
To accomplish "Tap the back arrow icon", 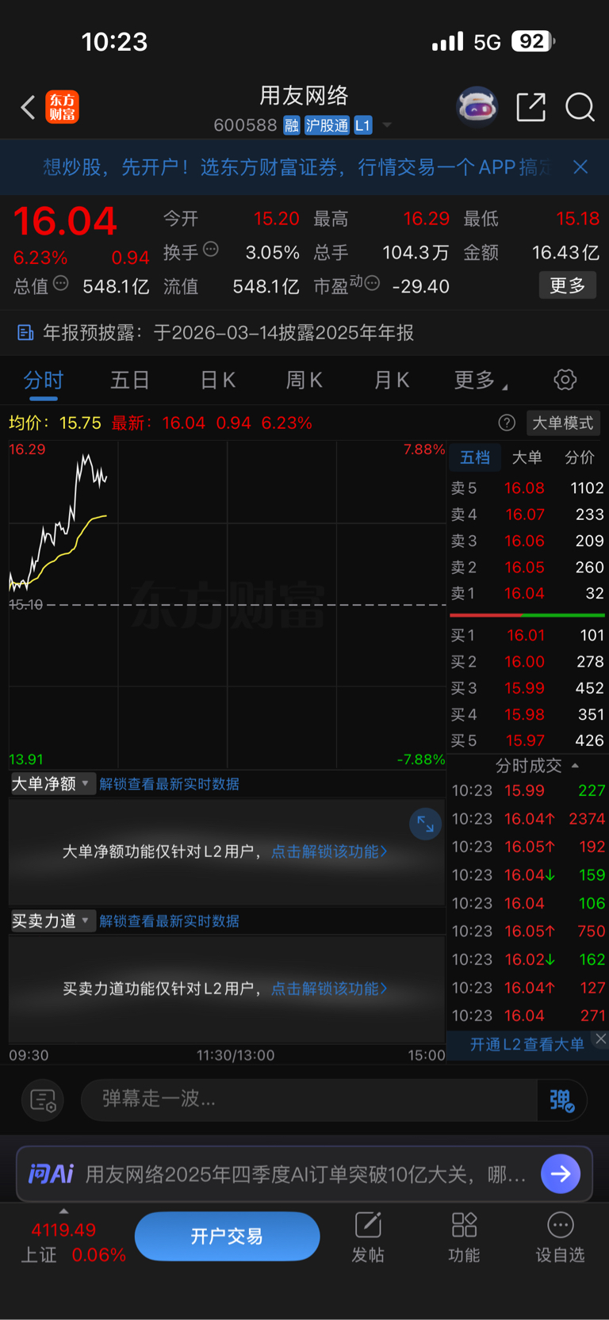I will pos(28,107).
